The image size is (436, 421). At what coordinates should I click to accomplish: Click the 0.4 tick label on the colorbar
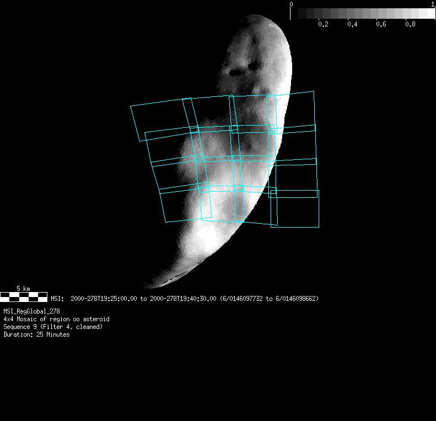pyautogui.click(x=352, y=25)
